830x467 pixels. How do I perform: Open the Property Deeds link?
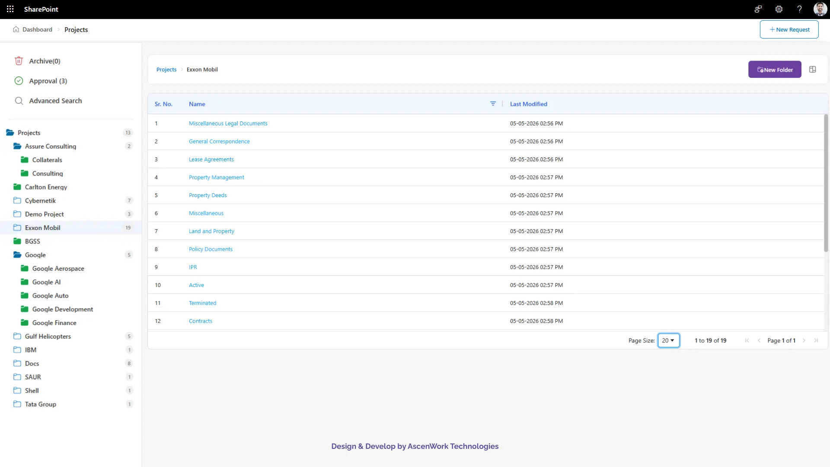(x=207, y=195)
